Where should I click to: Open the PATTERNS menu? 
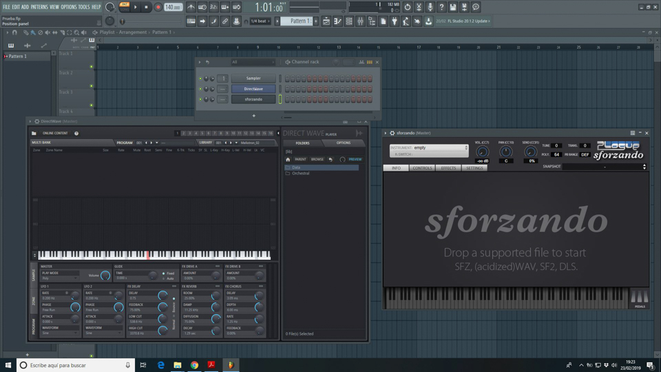point(39,7)
